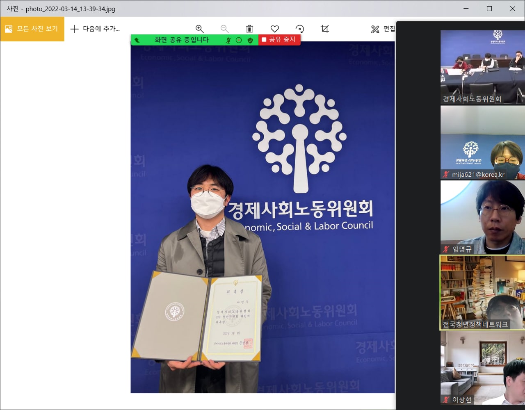The image size is (525, 410).
Task: Select the 전국청년정책네트워크 participant video
Action: pyautogui.click(x=483, y=293)
